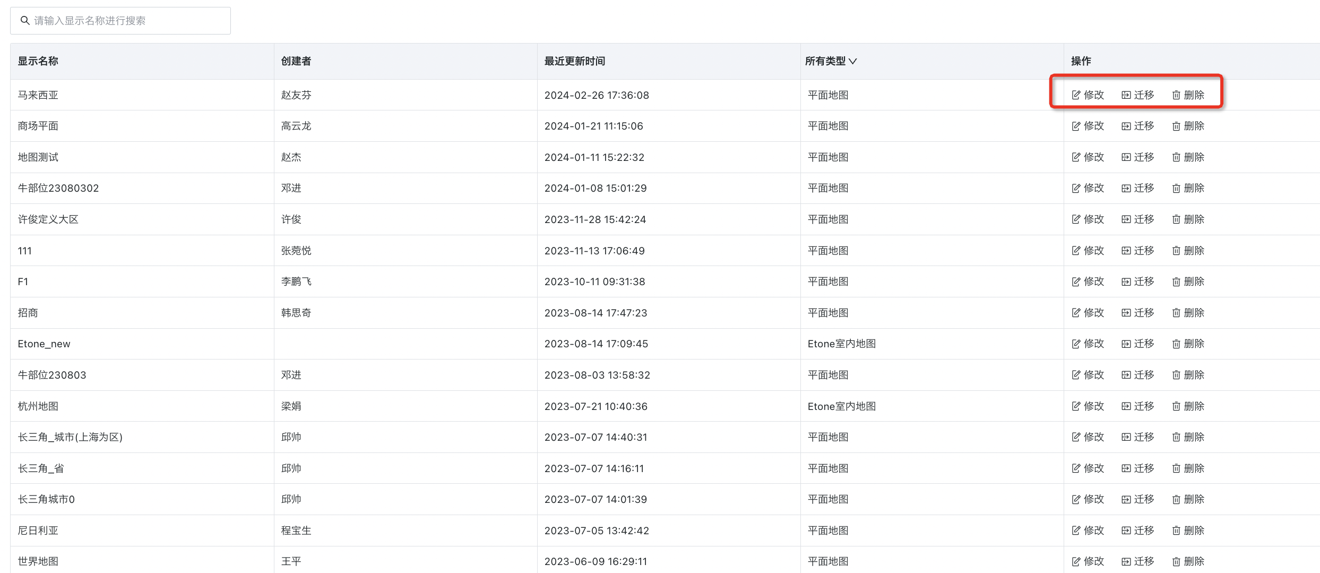Delete the 商场平面 map
The height and width of the screenshot is (573, 1320).
tap(1188, 126)
